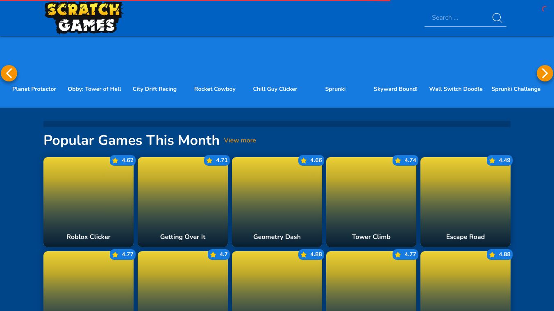
Task: Choose Sprunki in the carousel
Action: (x=335, y=89)
